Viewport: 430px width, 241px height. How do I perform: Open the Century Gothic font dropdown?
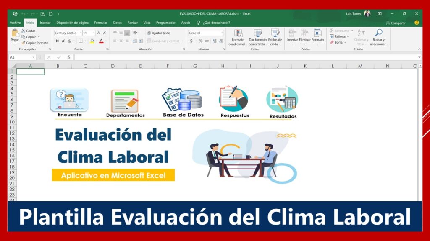coord(81,33)
